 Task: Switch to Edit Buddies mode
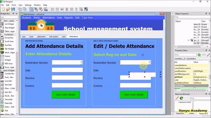point(41,9)
